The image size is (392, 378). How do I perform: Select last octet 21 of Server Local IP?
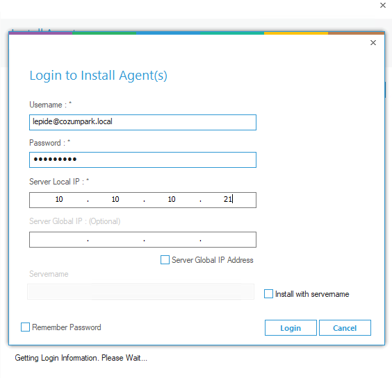pyautogui.click(x=228, y=199)
